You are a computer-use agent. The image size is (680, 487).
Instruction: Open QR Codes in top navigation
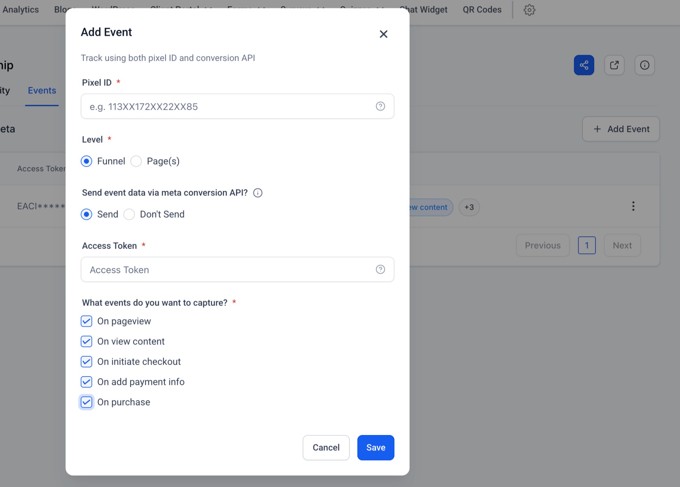tap(482, 10)
